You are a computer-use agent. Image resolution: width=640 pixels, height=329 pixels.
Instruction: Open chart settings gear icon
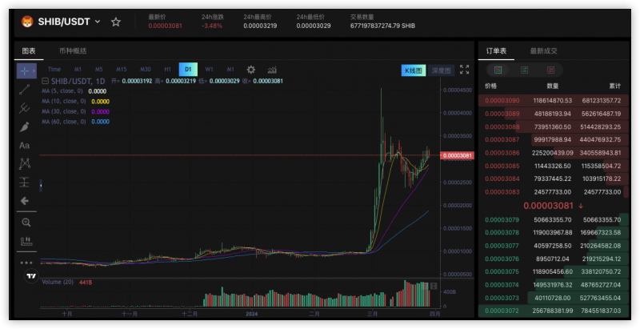pos(251,70)
